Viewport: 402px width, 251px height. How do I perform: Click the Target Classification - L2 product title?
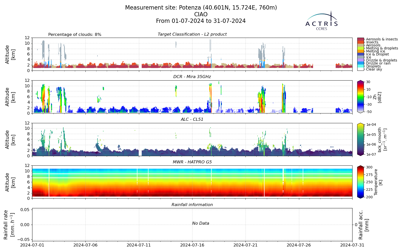(192, 34)
